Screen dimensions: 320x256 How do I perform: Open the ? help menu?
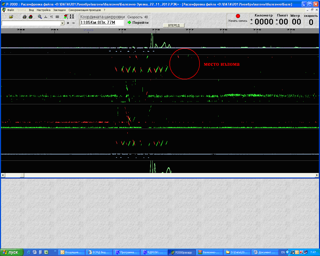[x=104, y=10]
